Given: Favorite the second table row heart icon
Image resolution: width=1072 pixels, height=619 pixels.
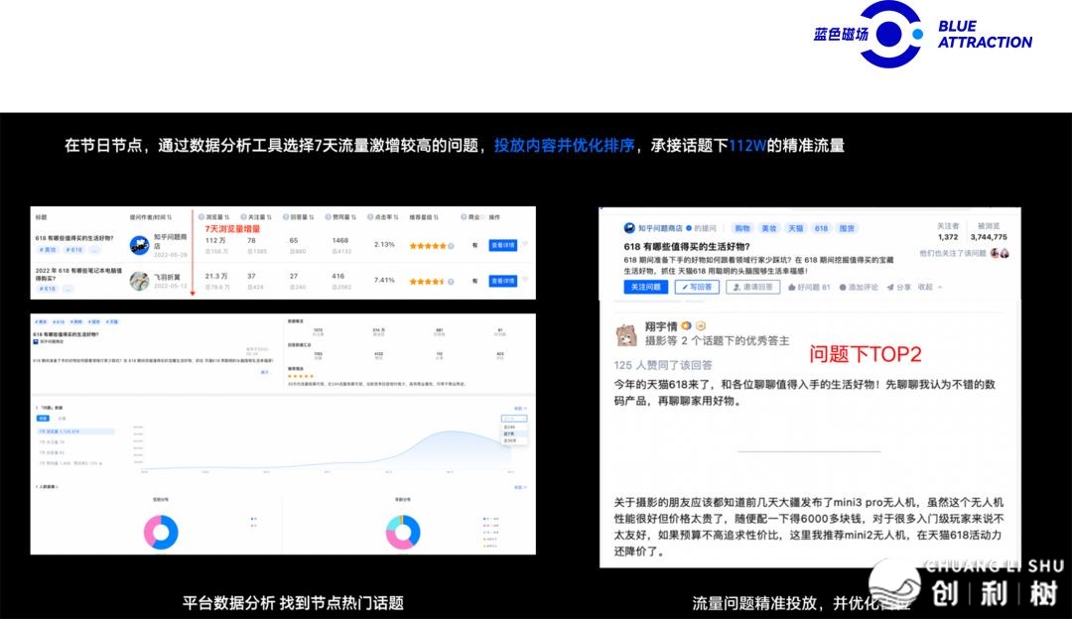Looking at the screenshot, I should (x=525, y=280).
